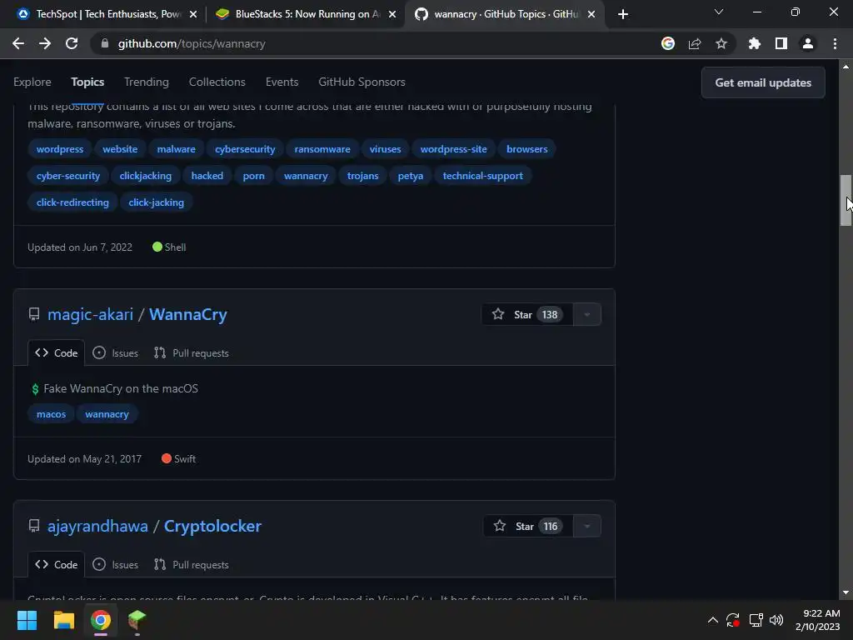Open Chrome extensions puzzle icon
The height and width of the screenshot is (640, 853).
click(x=754, y=43)
